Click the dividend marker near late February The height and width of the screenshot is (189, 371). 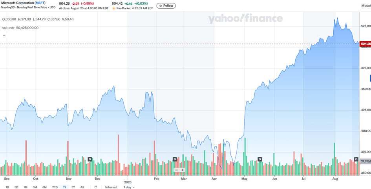tap(175, 159)
